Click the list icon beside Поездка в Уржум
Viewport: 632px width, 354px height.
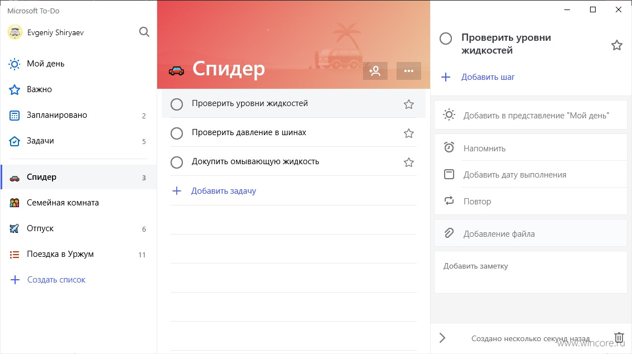[x=15, y=254]
